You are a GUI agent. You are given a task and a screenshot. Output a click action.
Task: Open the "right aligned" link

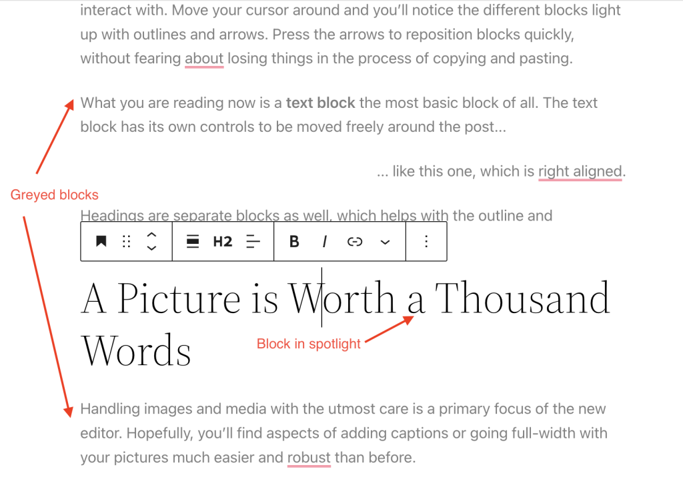pyautogui.click(x=580, y=171)
